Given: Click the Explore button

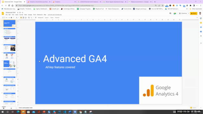Looking at the screenshot, I should (x=193, y=108).
